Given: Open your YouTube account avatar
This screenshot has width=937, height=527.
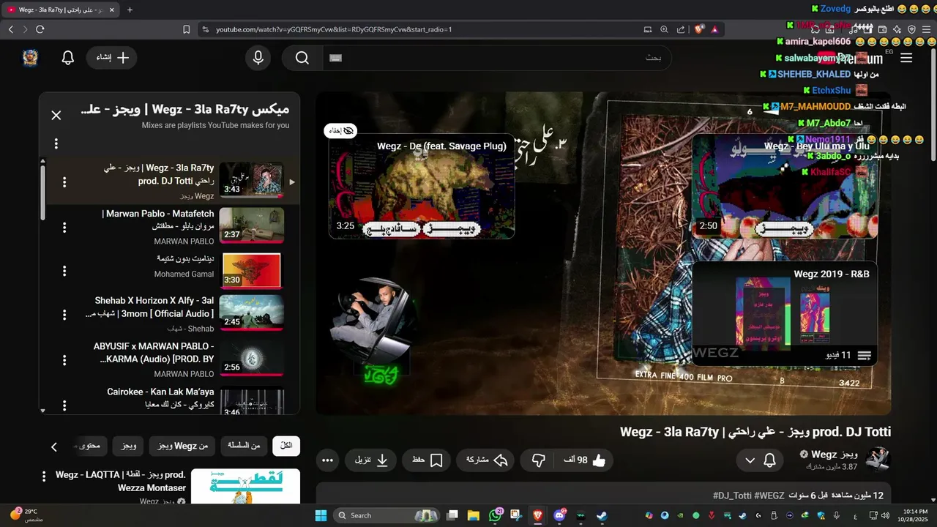Looking at the screenshot, I should coord(30,58).
